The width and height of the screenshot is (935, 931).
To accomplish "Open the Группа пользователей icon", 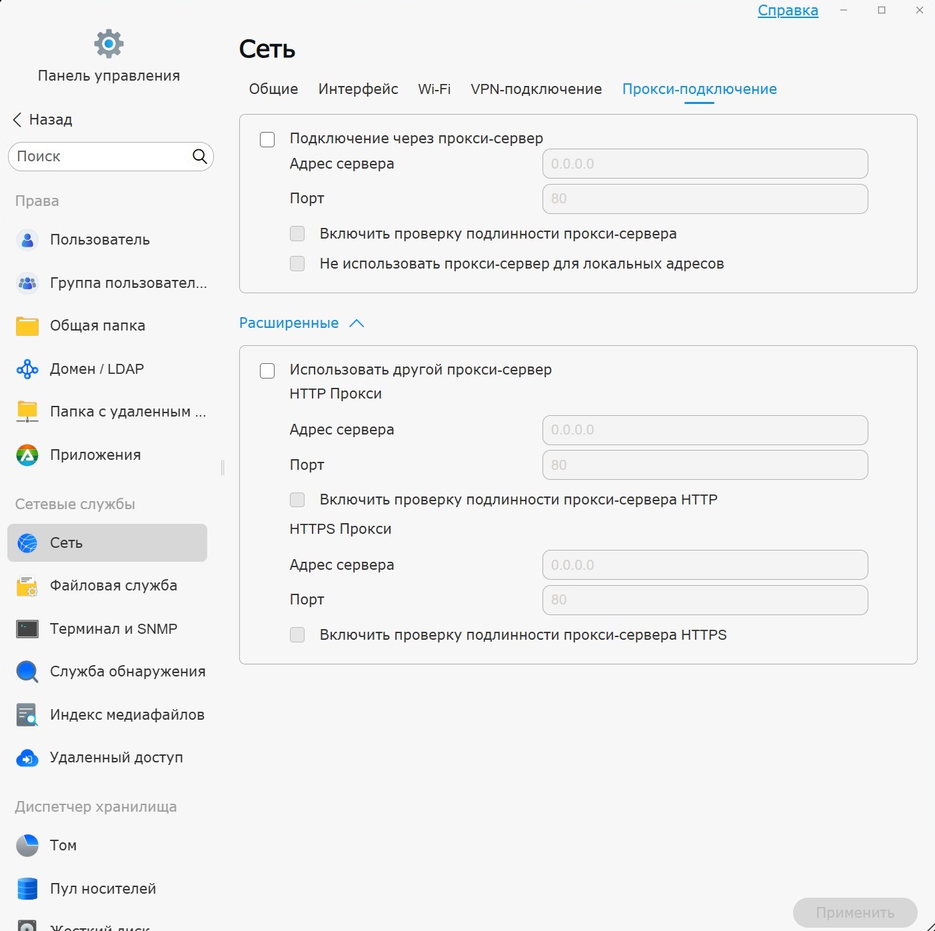I will point(27,283).
